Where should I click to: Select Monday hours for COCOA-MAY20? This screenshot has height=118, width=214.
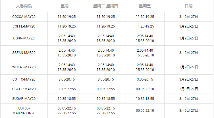(67, 17)
